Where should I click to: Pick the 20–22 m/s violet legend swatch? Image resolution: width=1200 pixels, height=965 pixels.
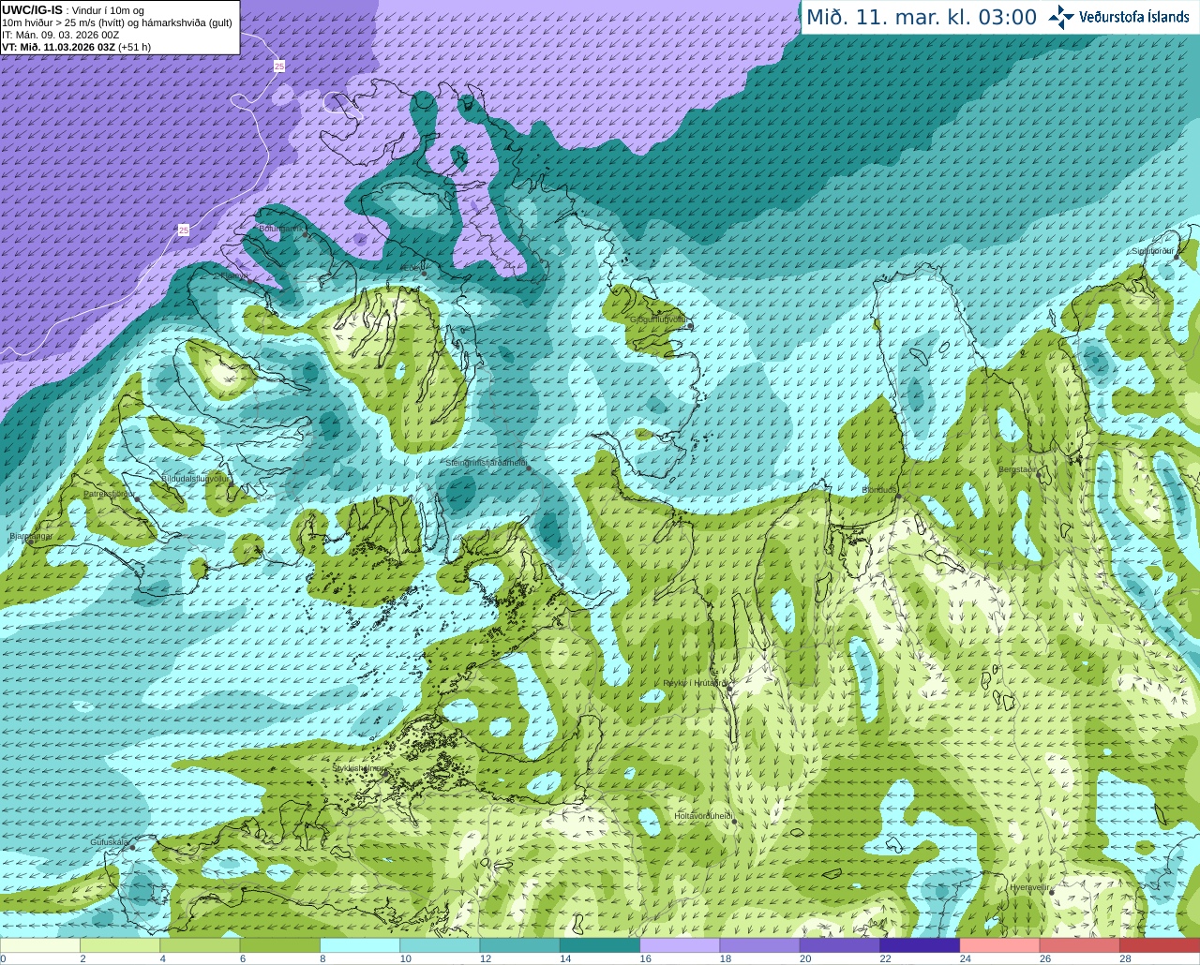pos(840,945)
